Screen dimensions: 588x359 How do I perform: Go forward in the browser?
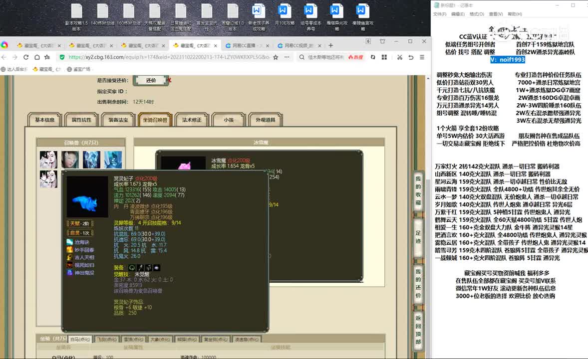pyautogui.click(x=15, y=57)
